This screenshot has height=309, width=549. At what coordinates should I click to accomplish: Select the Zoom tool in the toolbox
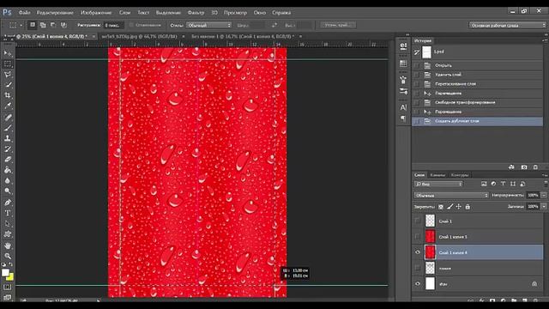click(8, 256)
